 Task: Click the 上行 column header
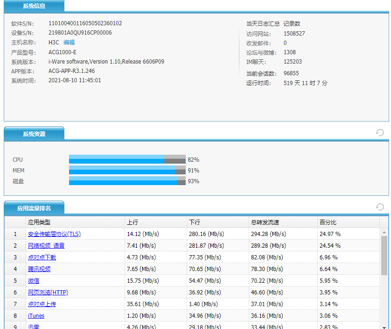click(x=155, y=222)
